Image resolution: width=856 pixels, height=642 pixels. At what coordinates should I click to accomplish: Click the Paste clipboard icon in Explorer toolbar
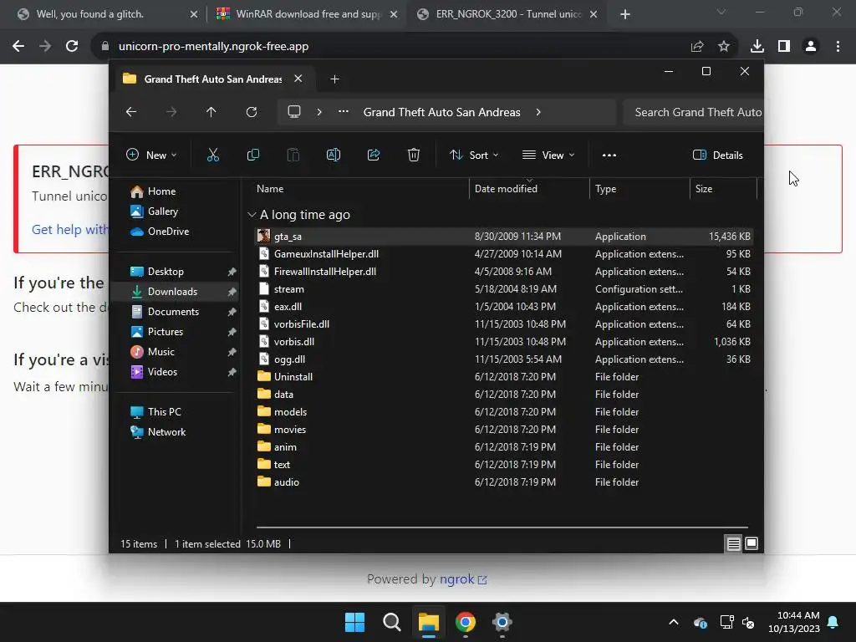[x=293, y=155]
